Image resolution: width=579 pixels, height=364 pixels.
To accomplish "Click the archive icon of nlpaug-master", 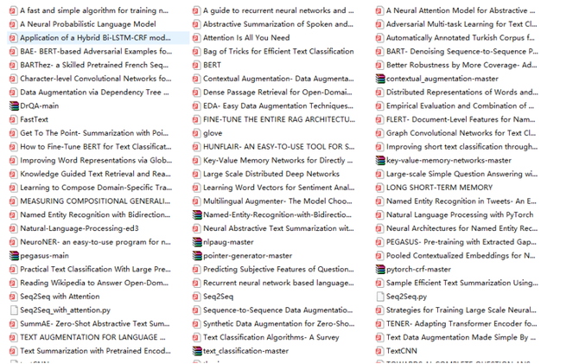I will coord(197,242).
